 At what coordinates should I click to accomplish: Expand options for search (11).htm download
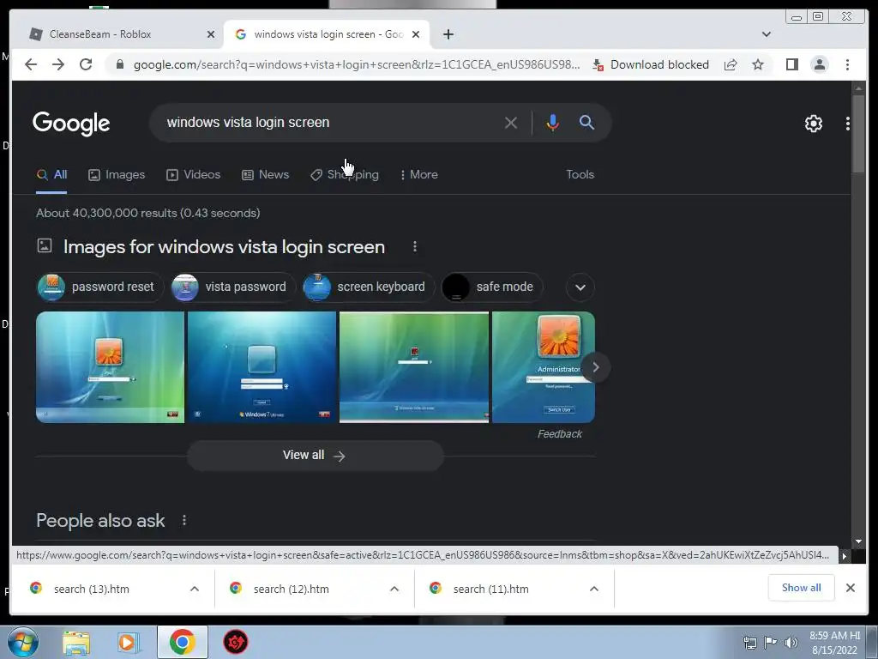pos(594,589)
